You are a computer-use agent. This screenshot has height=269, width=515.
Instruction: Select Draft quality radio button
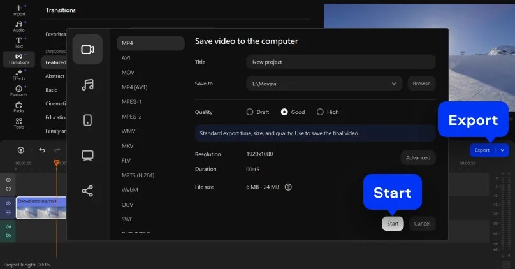(250, 112)
